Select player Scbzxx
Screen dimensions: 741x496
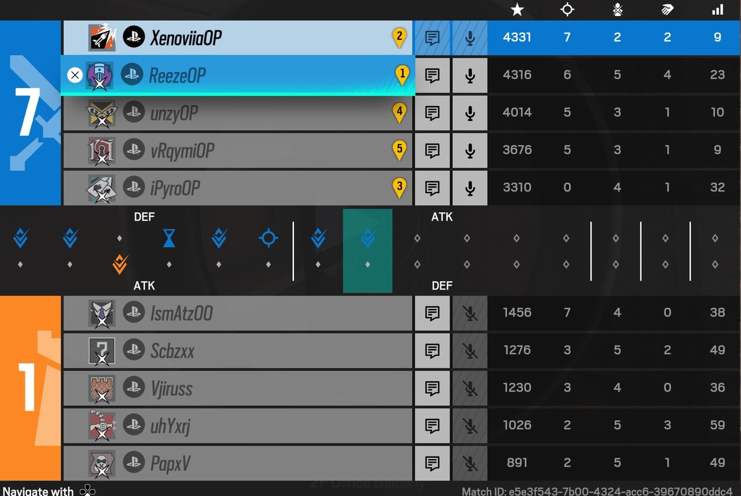click(238, 350)
